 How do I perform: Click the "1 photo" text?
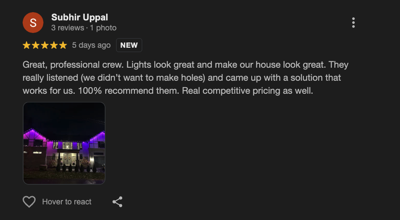click(x=103, y=28)
